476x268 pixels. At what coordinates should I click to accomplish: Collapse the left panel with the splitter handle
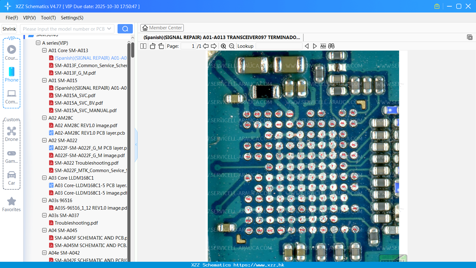[x=136, y=145]
